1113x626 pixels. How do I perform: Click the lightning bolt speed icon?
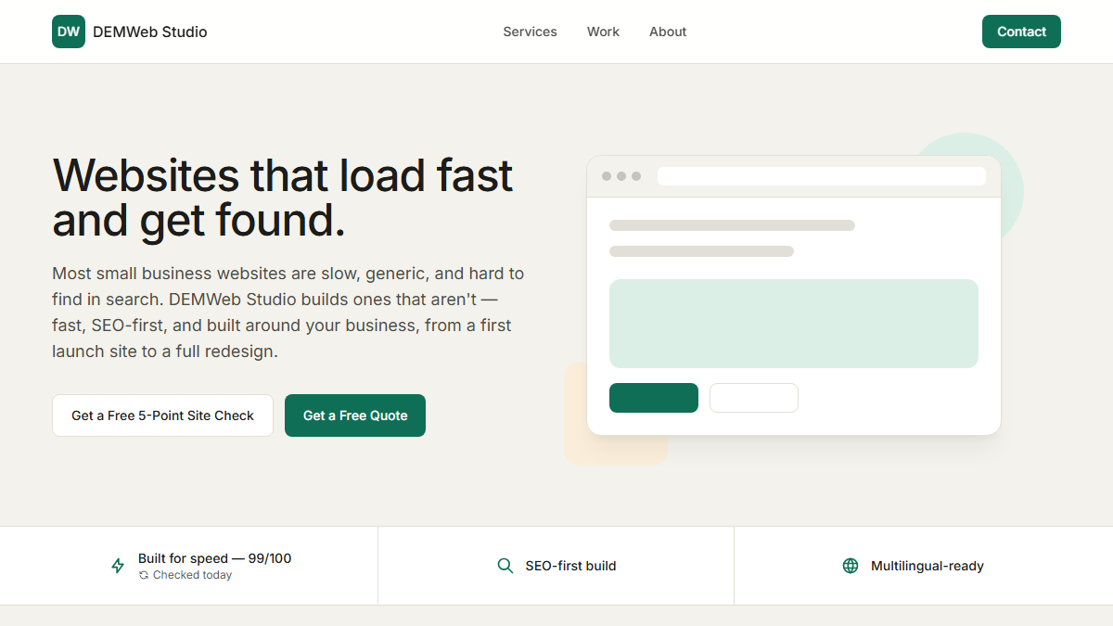click(x=118, y=566)
